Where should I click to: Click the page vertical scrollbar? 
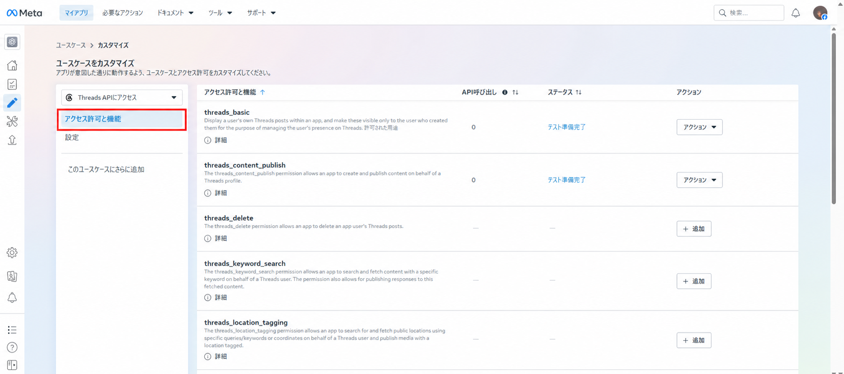(834, 119)
